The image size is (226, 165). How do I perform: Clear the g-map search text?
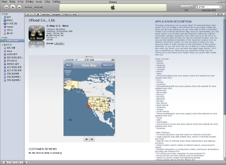pos(220,7)
